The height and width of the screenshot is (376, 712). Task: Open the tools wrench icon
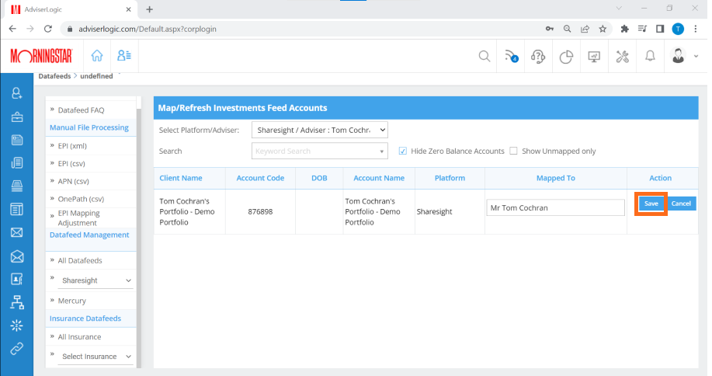click(622, 56)
